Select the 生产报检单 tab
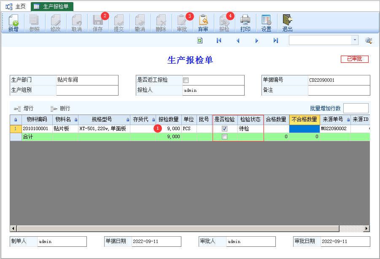Screen dimensions: 380x259 52,7
